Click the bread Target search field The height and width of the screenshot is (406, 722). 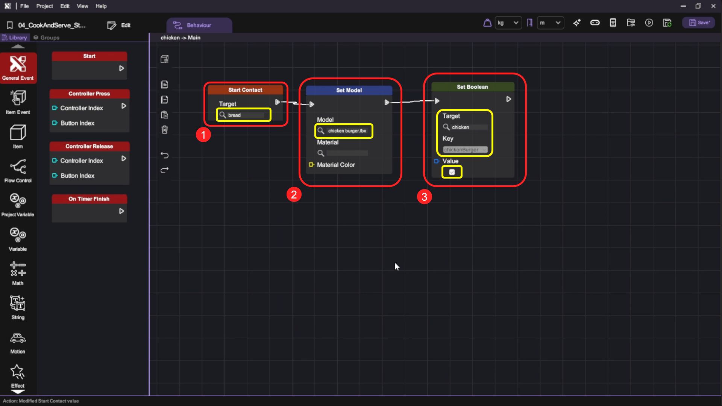click(245, 115)
